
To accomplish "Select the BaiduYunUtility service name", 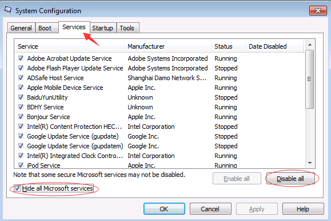I will pyautogui.click(x=47, y=97).
